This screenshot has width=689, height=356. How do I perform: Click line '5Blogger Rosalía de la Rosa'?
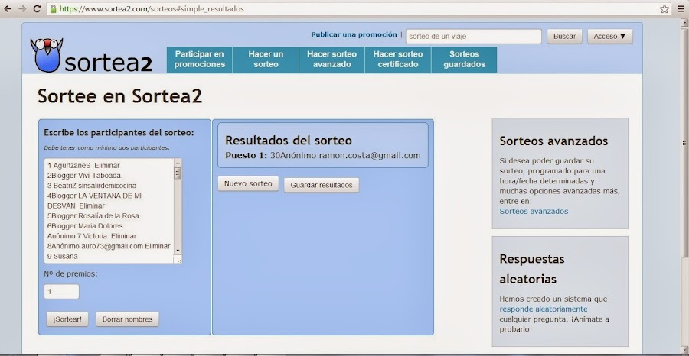[x=93, y=215]
